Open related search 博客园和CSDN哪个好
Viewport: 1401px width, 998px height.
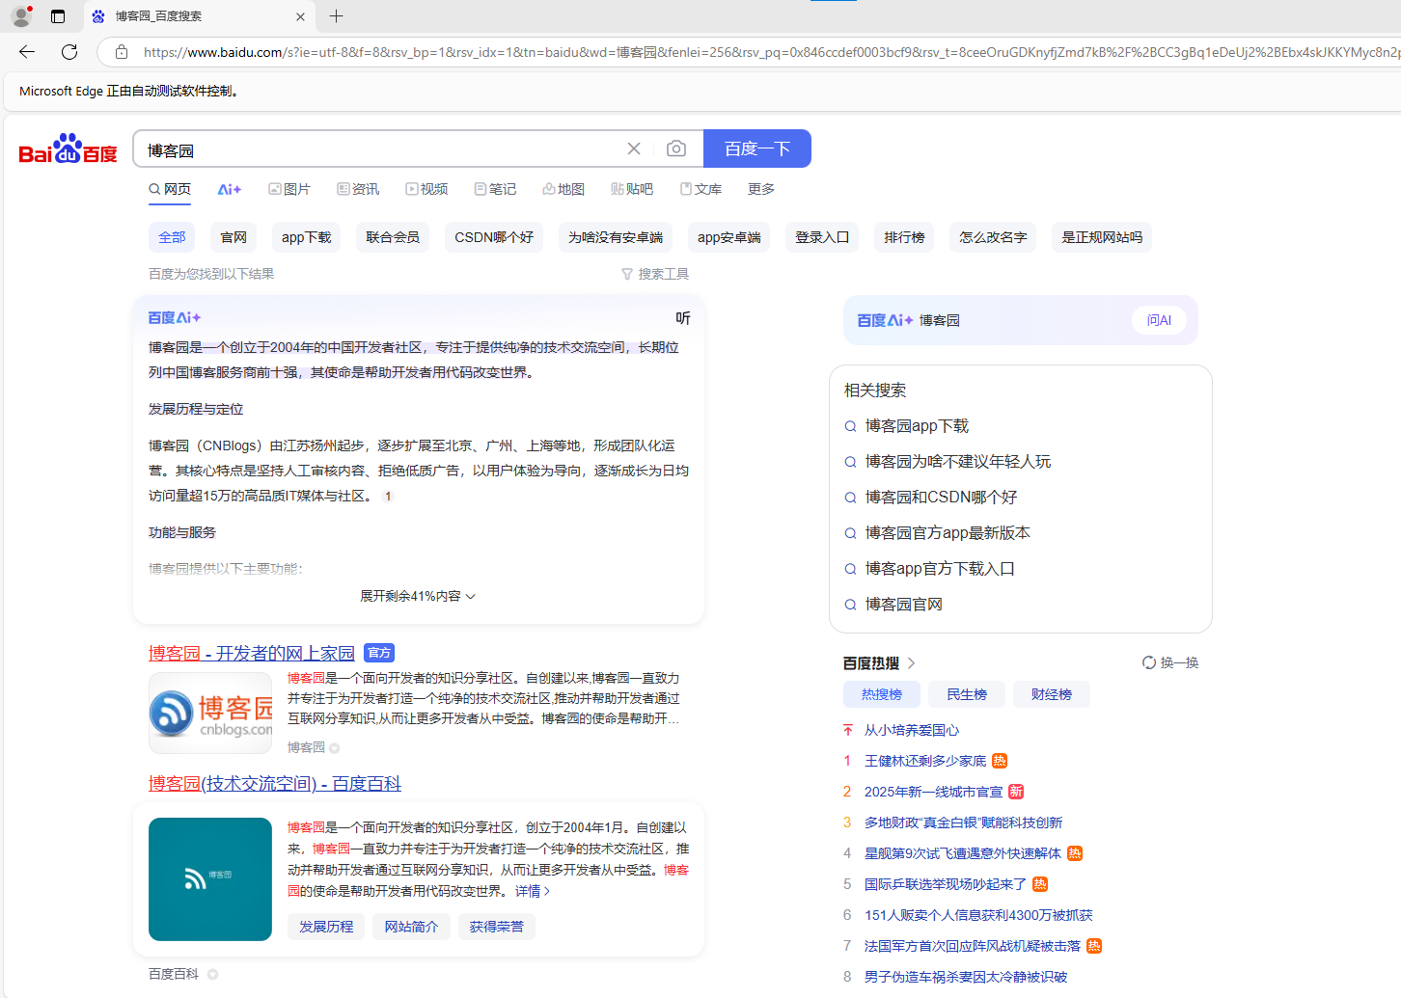(x=941, y=498)
